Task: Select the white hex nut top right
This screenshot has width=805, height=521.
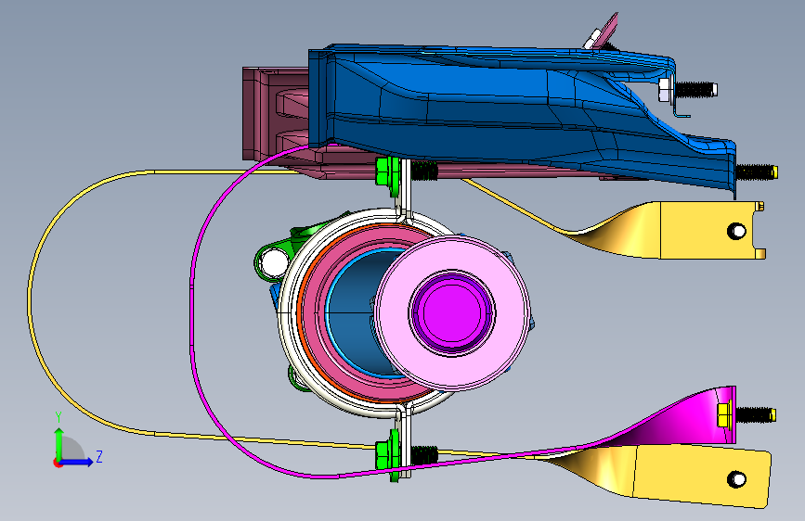Action: tap(665, 90)
